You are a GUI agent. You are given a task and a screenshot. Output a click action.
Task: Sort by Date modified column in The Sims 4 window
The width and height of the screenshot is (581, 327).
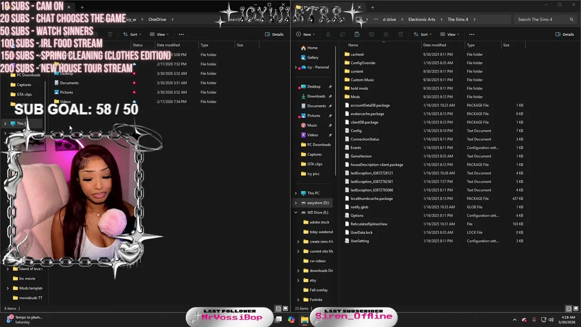tap(434, 45)
